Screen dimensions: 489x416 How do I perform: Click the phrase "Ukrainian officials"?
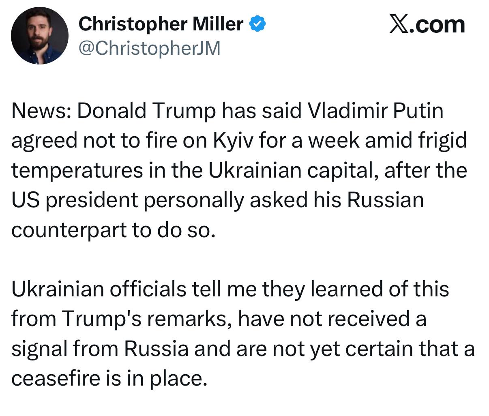[x=99, y=289]
